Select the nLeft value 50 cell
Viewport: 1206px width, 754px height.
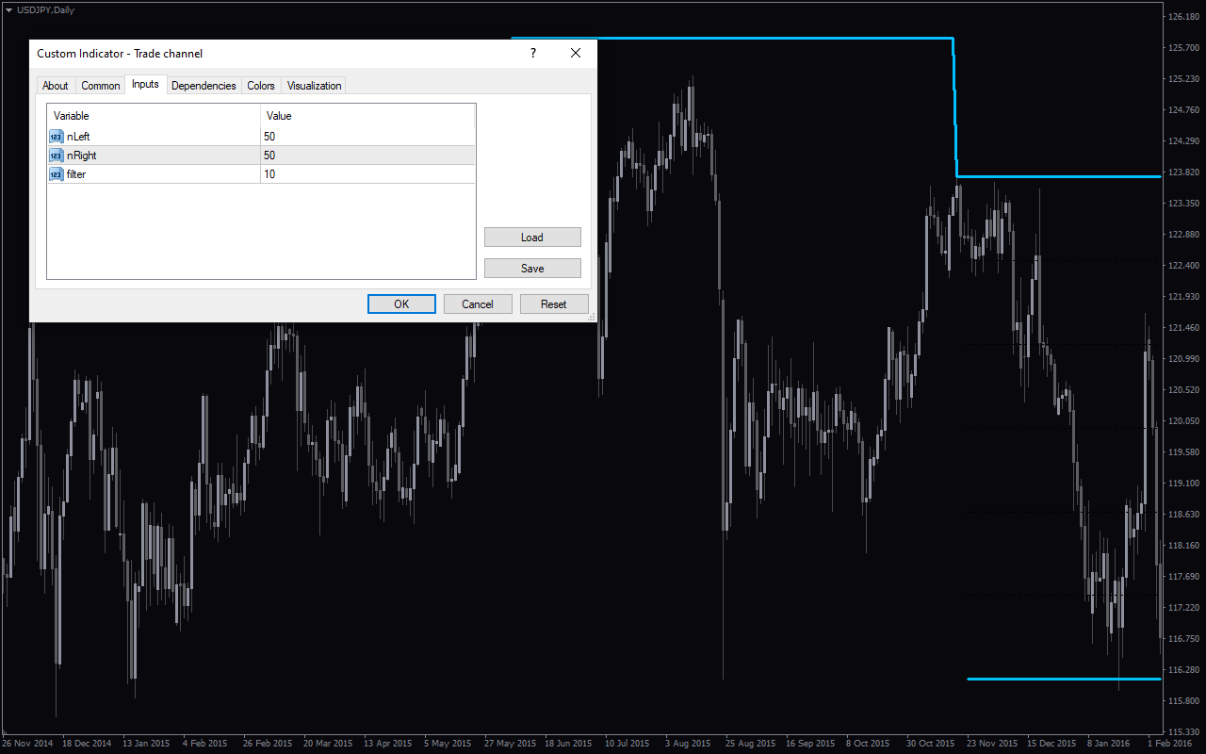pos(367,137)
